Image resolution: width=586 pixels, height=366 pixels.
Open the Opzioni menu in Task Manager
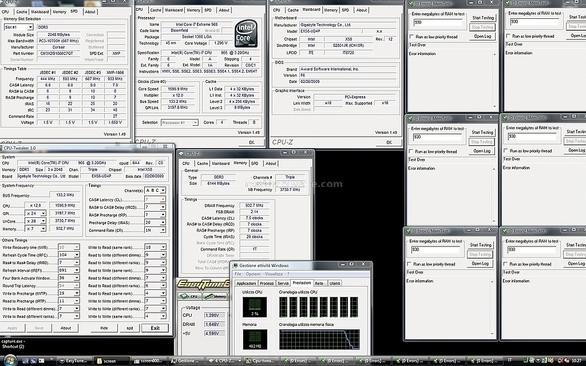(253, 274)
